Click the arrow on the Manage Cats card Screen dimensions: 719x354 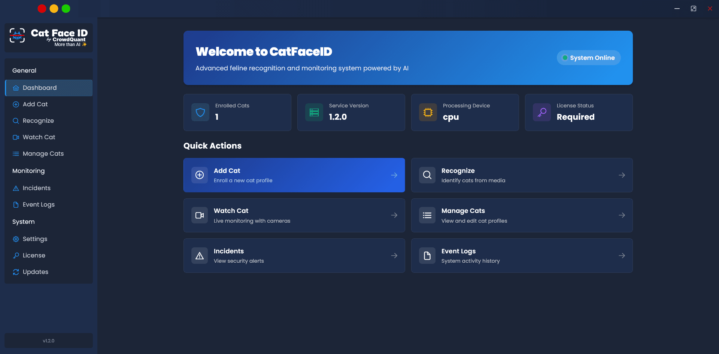coord(622,215)
